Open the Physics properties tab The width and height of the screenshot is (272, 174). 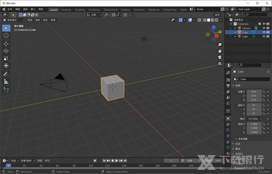(228, 136)
